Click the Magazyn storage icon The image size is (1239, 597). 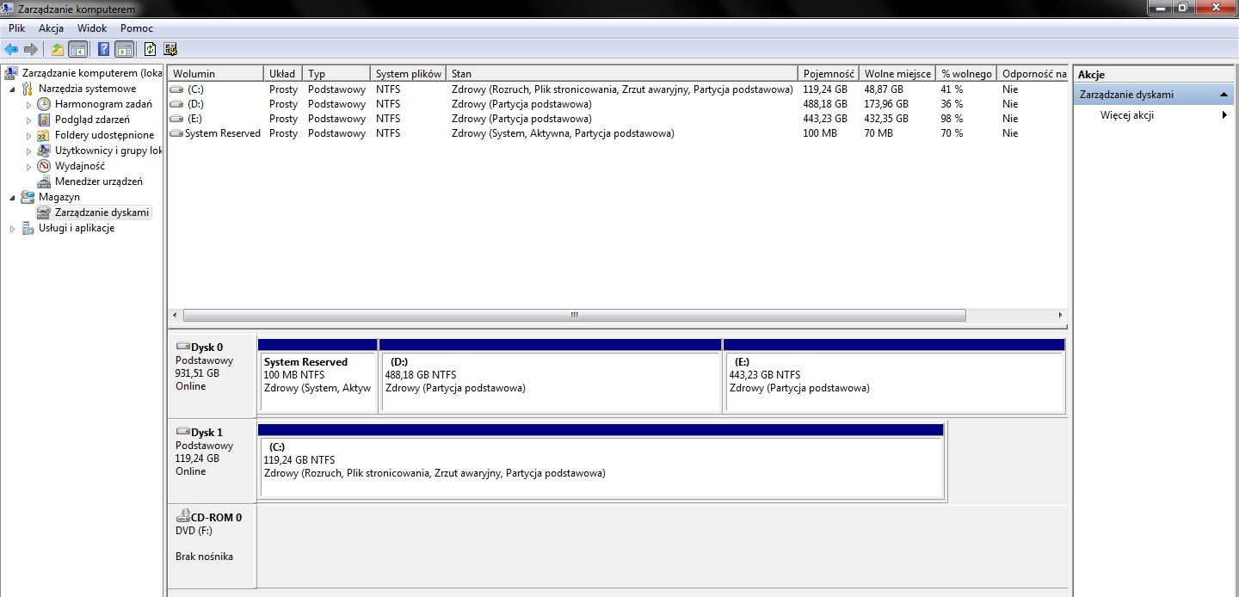click(28, 197)
